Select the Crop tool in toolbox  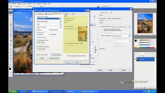pos(11,24)
